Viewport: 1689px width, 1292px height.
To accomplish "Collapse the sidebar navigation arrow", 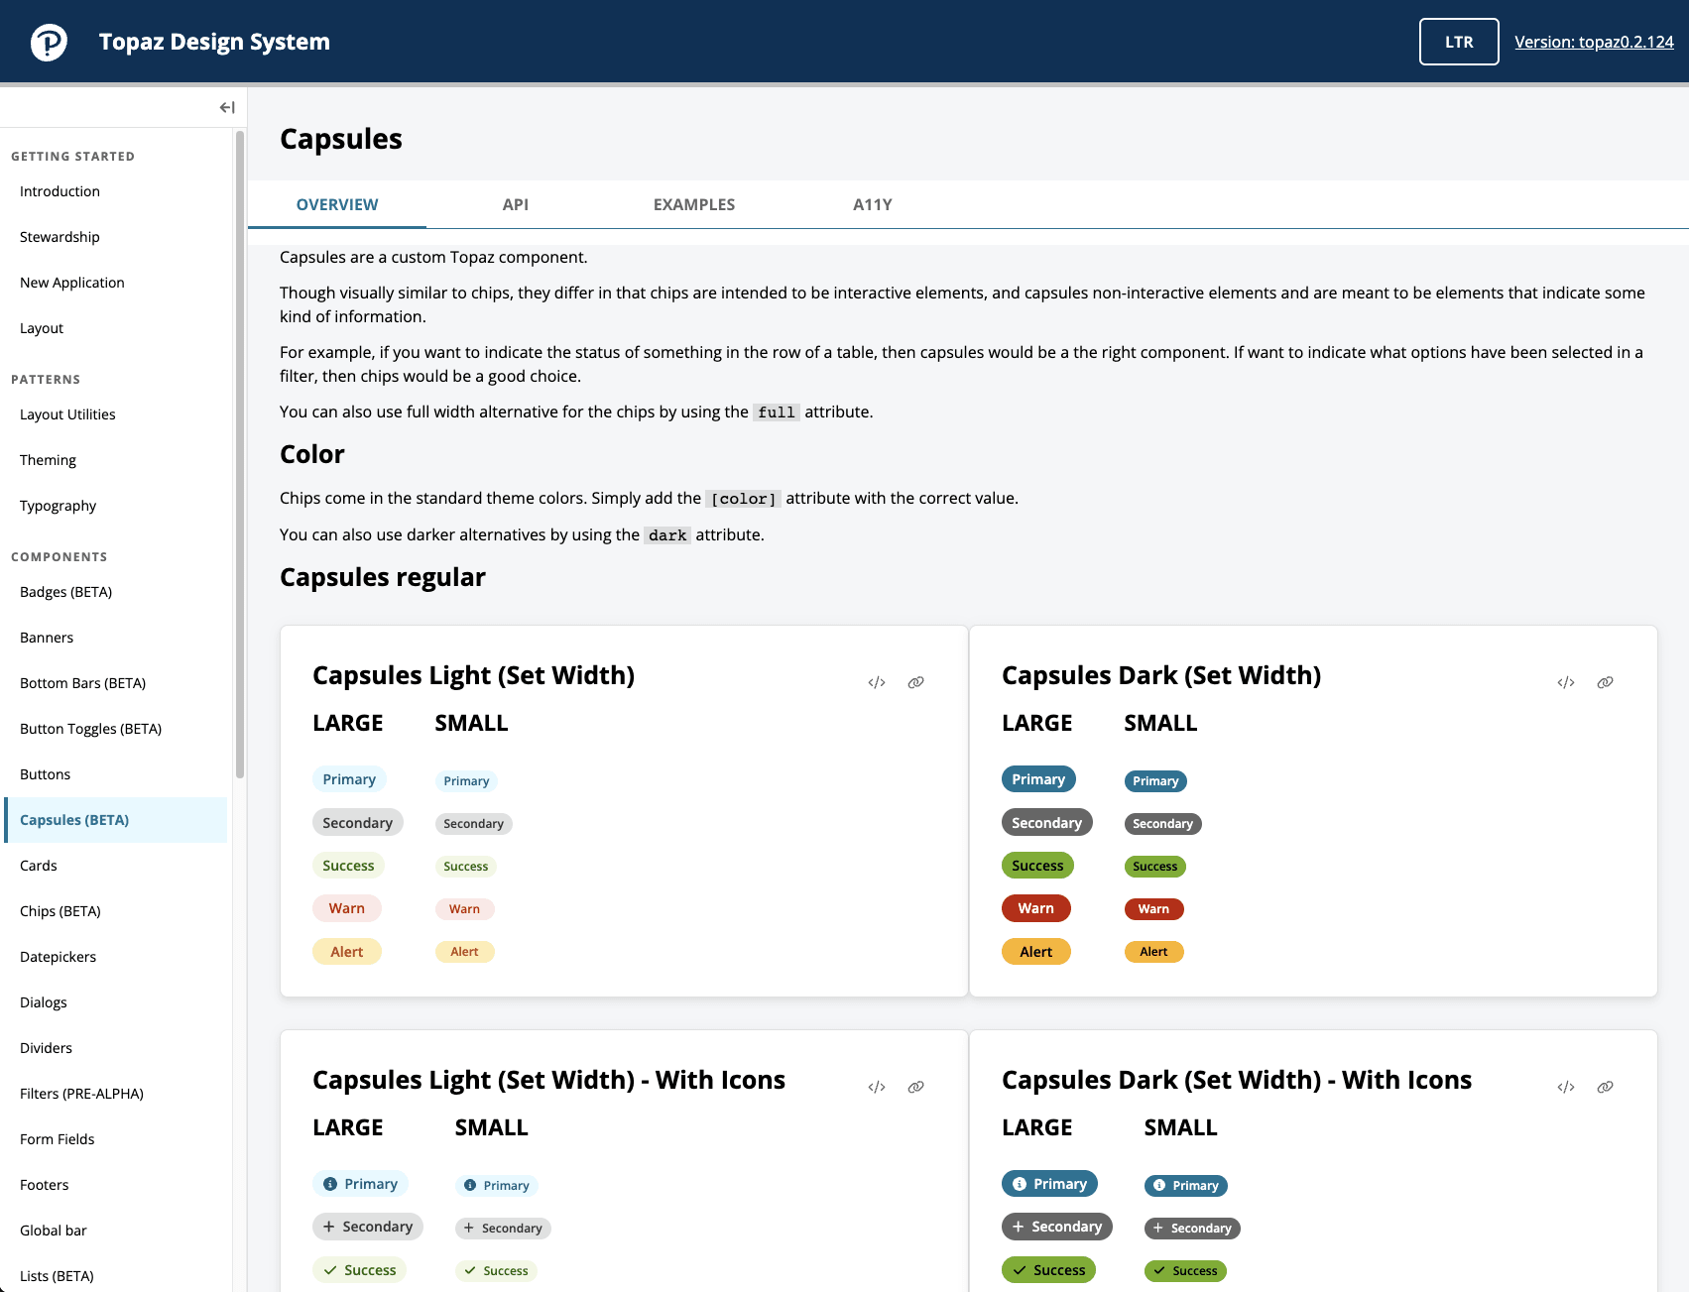I will click(227, 107).
